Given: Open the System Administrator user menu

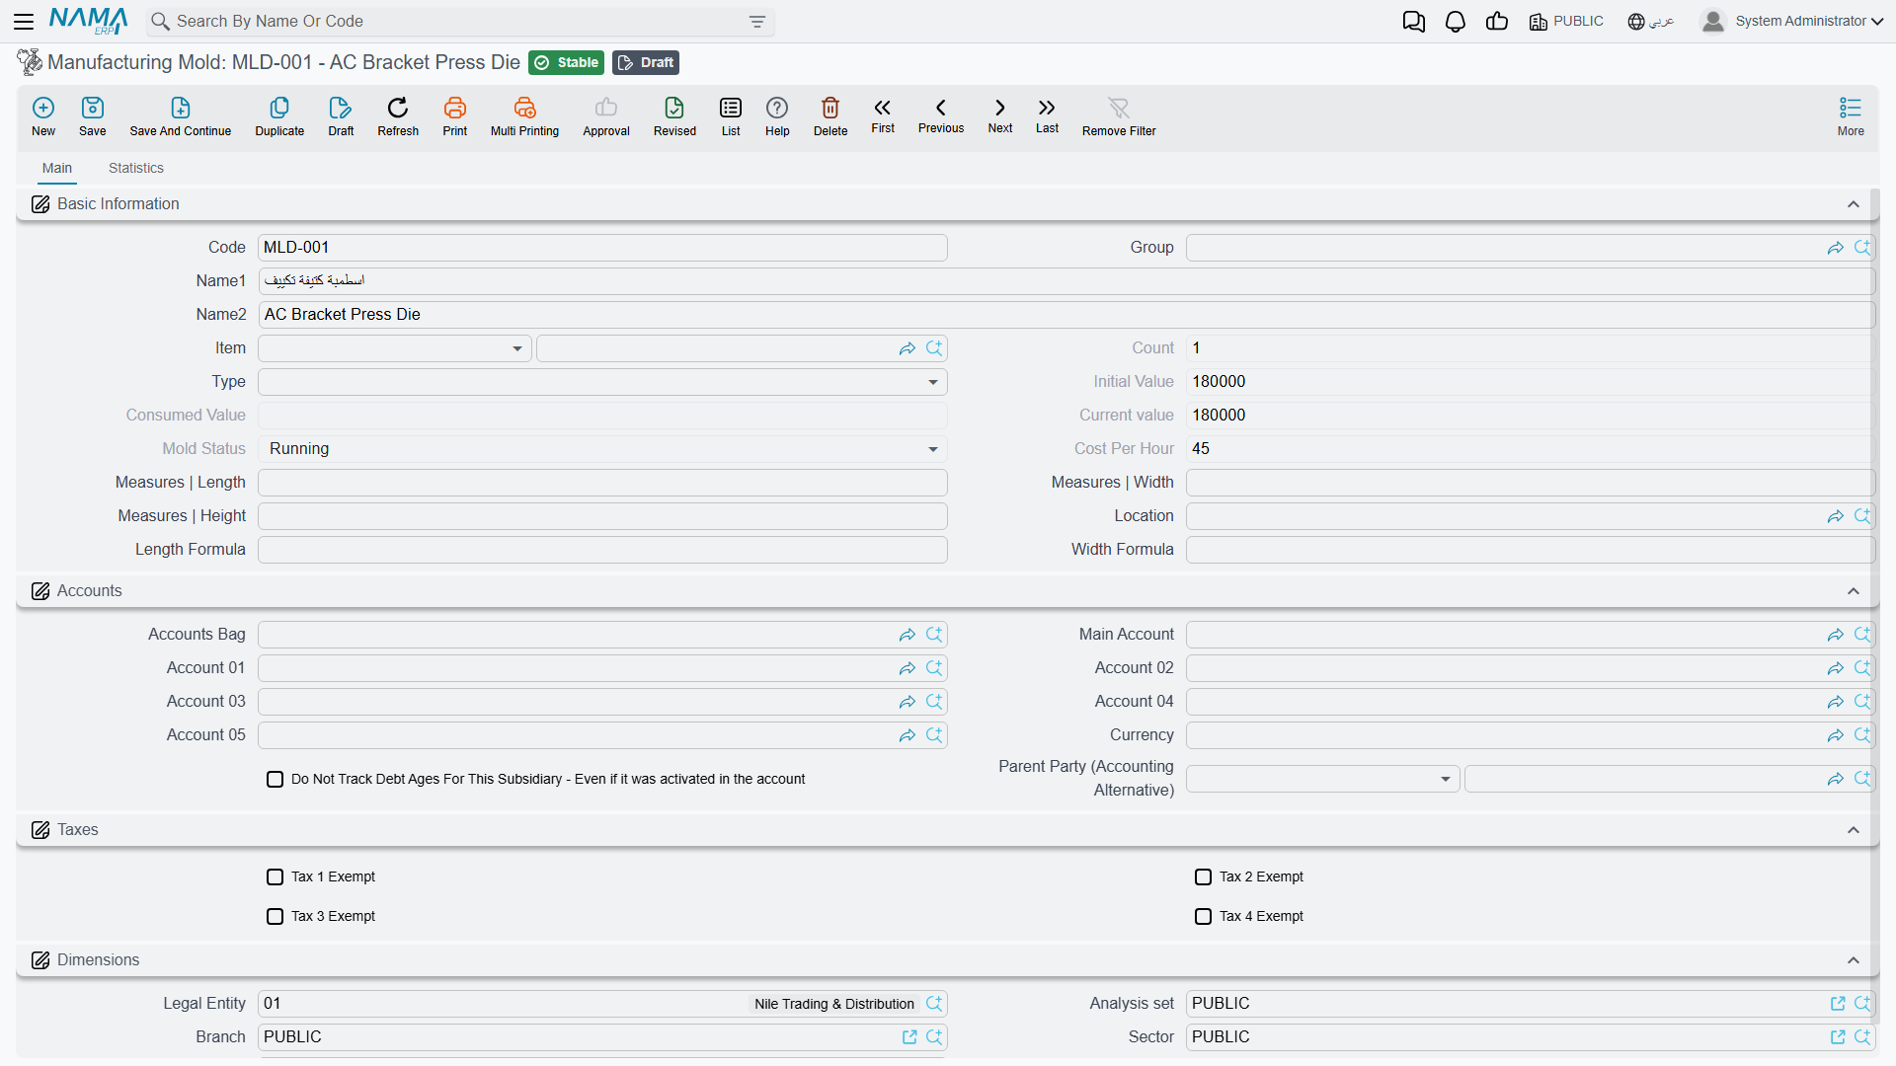Looking at the screenshot, I should click(x=1792, y=21).
